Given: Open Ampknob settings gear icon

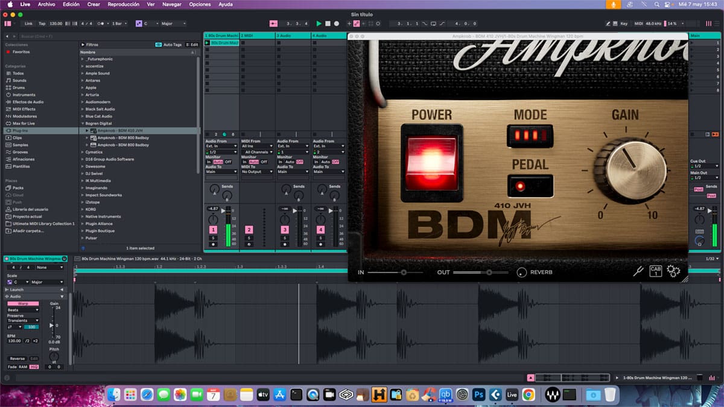Looking at the screenshot, I should [x=673, y=272].
